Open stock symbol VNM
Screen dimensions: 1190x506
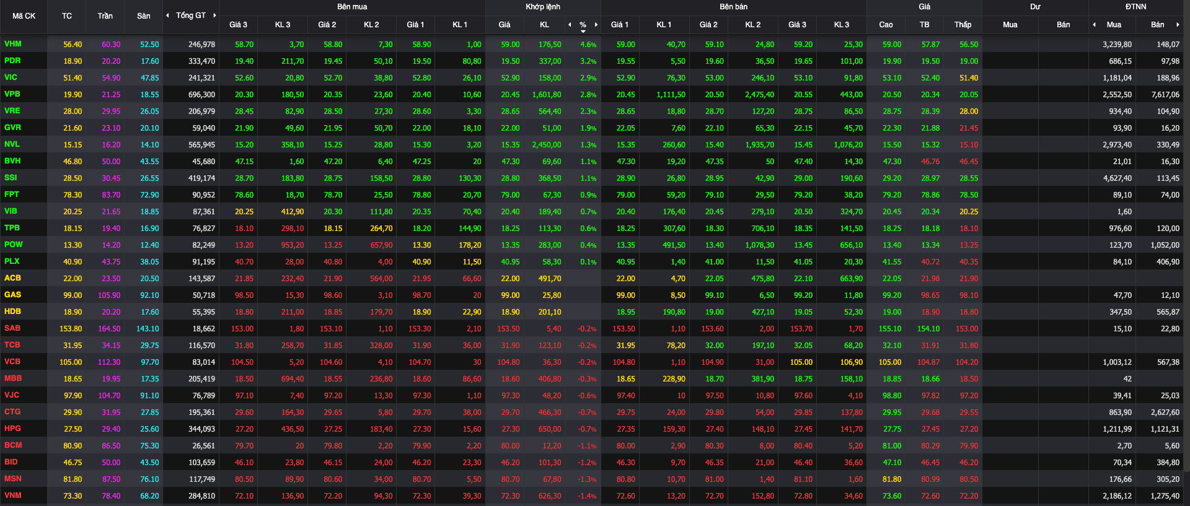tap(13, 495)
